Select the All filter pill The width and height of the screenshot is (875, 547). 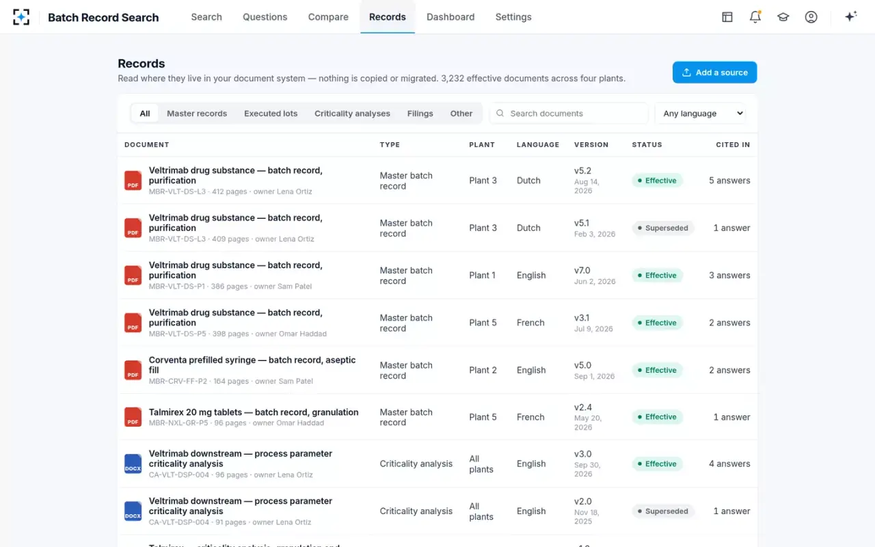[145, 114]
